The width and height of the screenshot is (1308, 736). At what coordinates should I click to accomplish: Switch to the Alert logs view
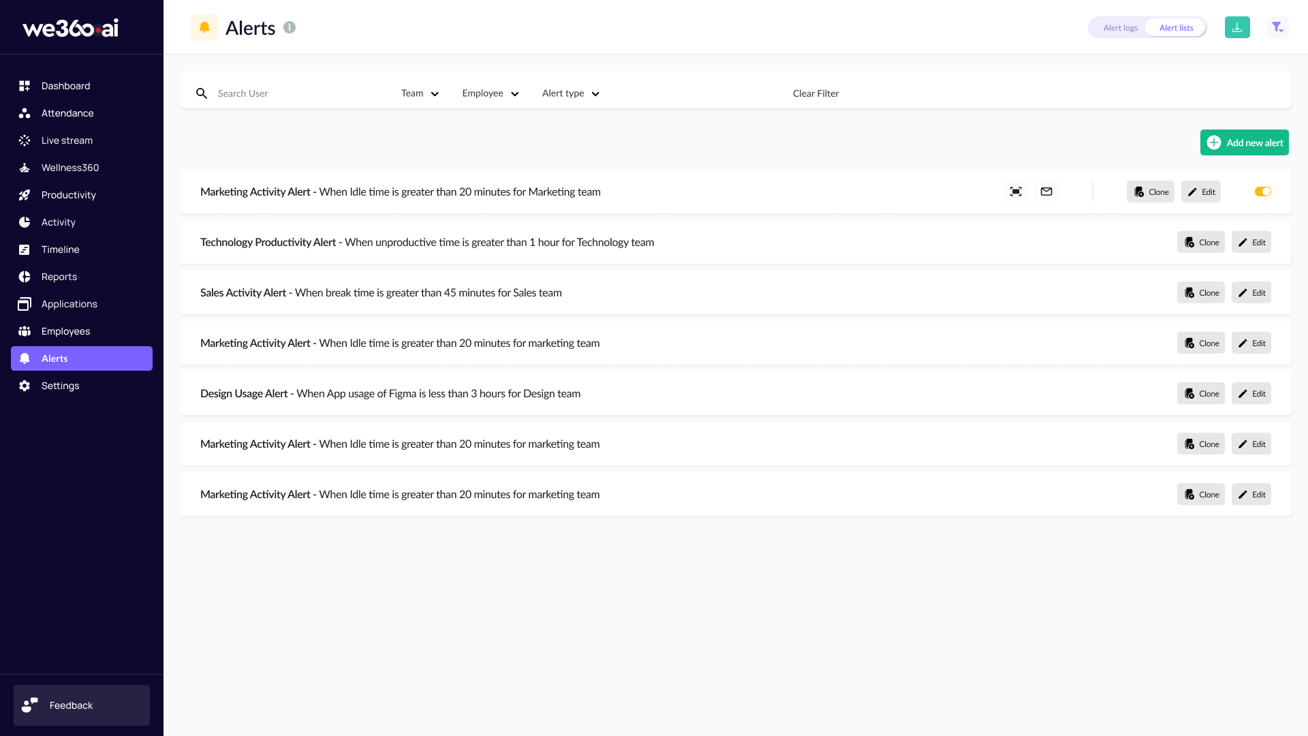(1120, 28)
